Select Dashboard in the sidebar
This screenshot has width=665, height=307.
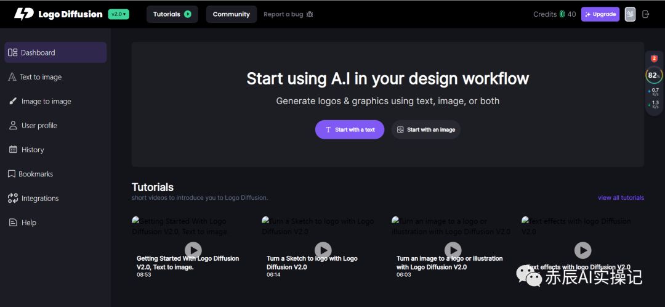55,52
